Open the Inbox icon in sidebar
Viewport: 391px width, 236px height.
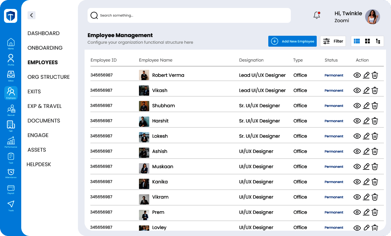(x=11, y=74)
